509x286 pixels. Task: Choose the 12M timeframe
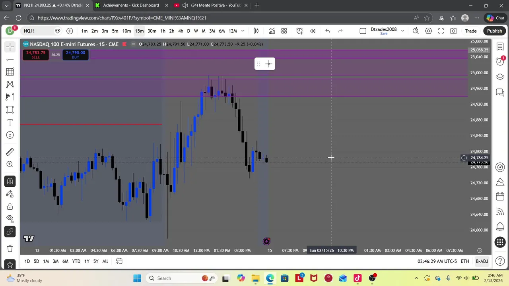point(233,31)
